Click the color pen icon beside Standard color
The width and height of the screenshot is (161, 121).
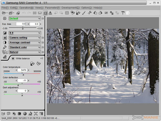coord(5,47)
